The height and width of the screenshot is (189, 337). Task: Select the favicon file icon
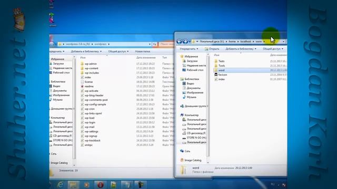click(216, 75)
